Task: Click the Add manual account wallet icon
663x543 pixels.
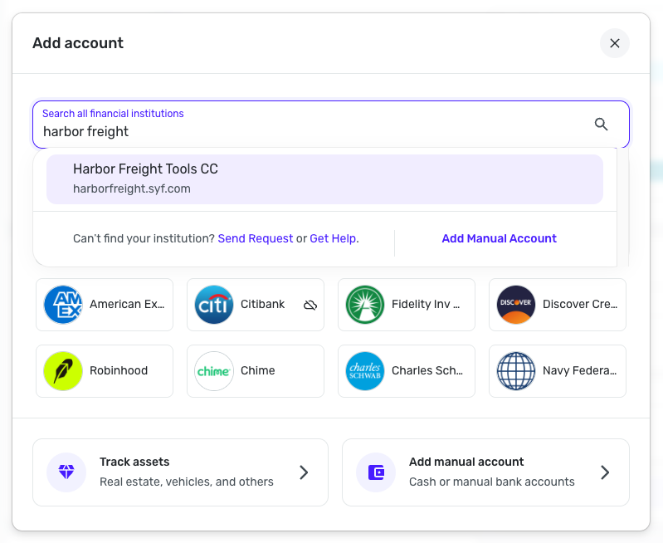Action: click(376, 472)
